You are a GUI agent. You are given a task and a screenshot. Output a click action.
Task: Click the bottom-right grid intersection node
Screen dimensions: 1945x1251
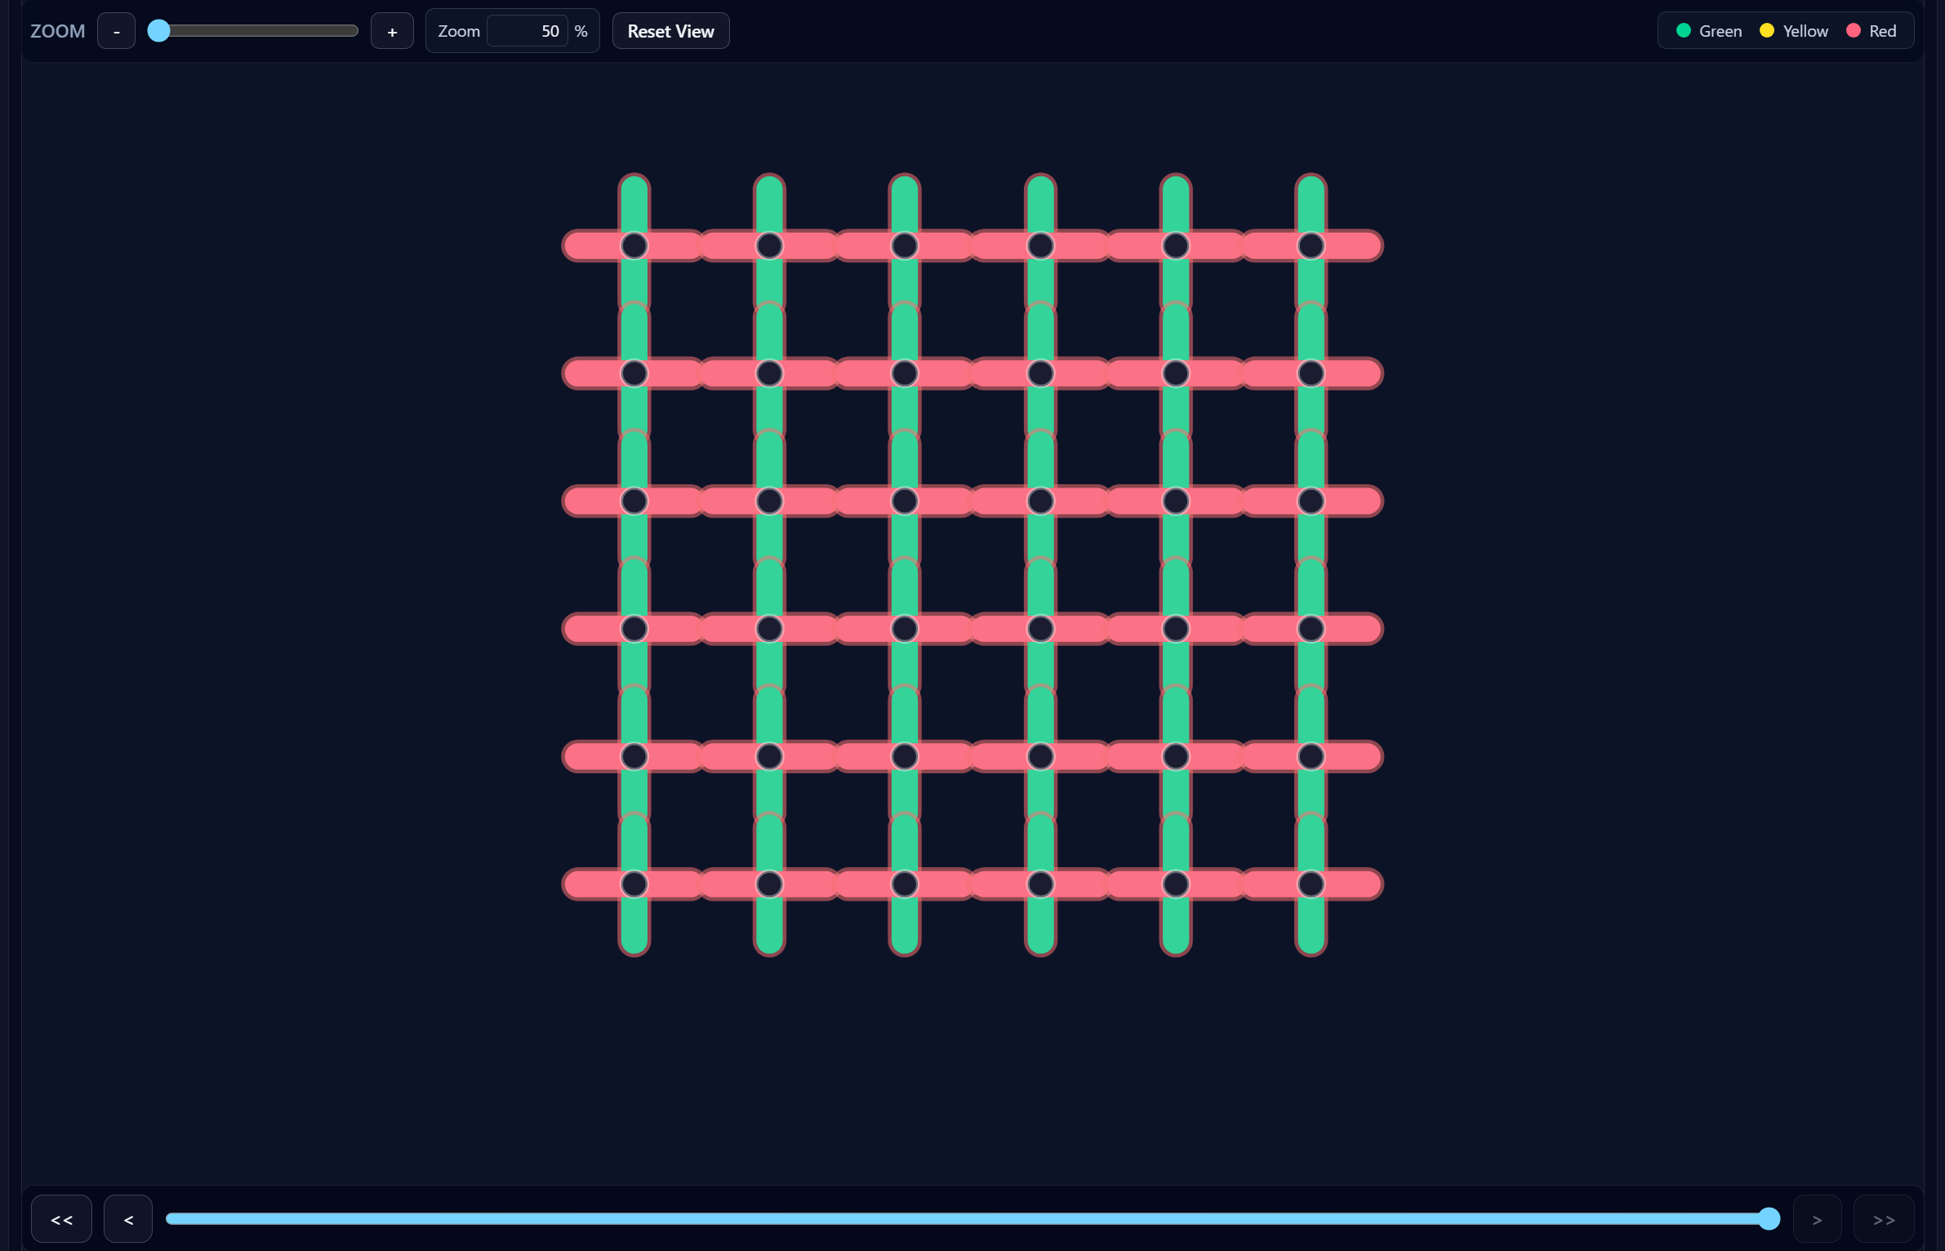[x=1311, y=884]
